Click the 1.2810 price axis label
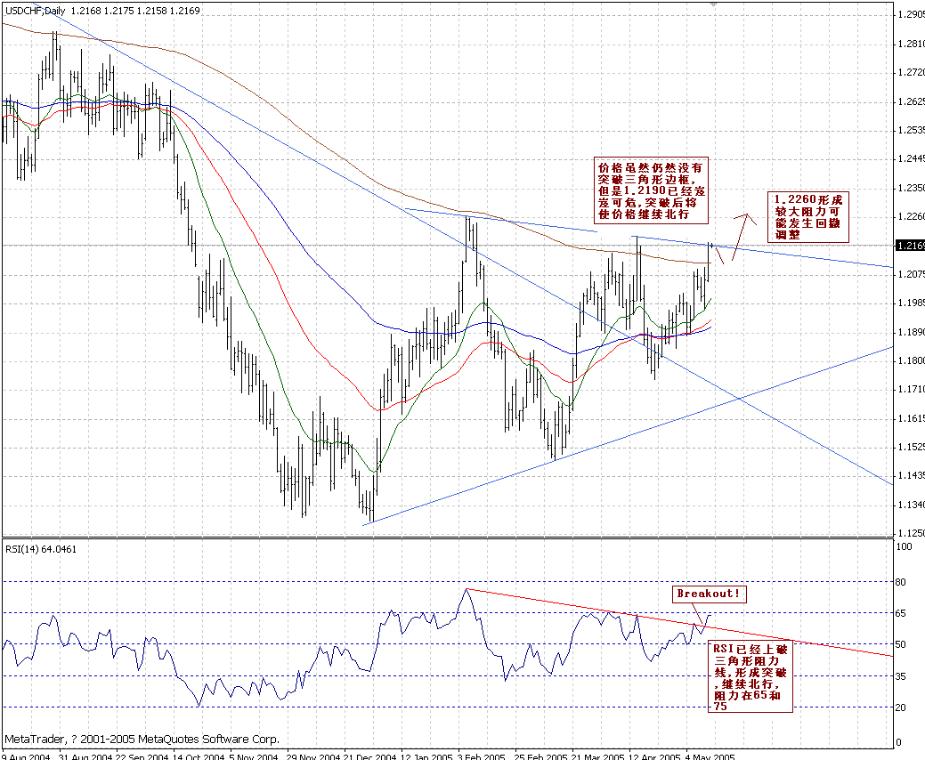Screen dimensions: 925x760 click(x=911, y=44)
